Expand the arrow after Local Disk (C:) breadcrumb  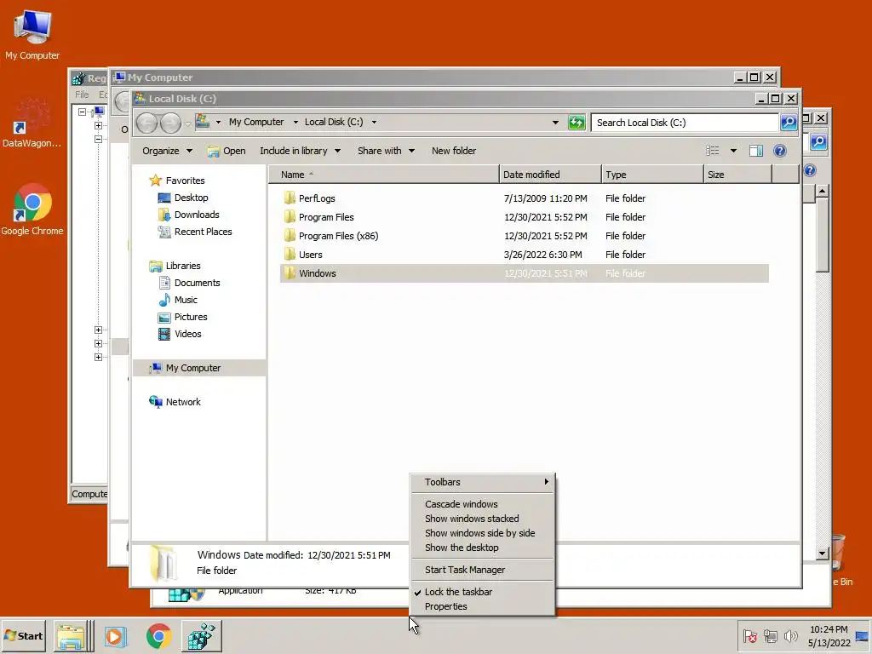(374, 122)
